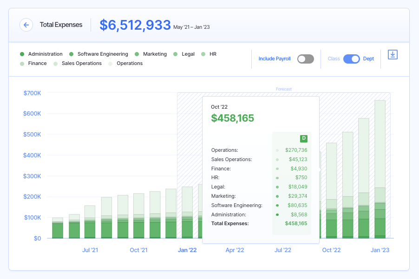The width and height of the screenshot is (419, 279).
Task: Click the HR legend entry
Action: [212, 54]
